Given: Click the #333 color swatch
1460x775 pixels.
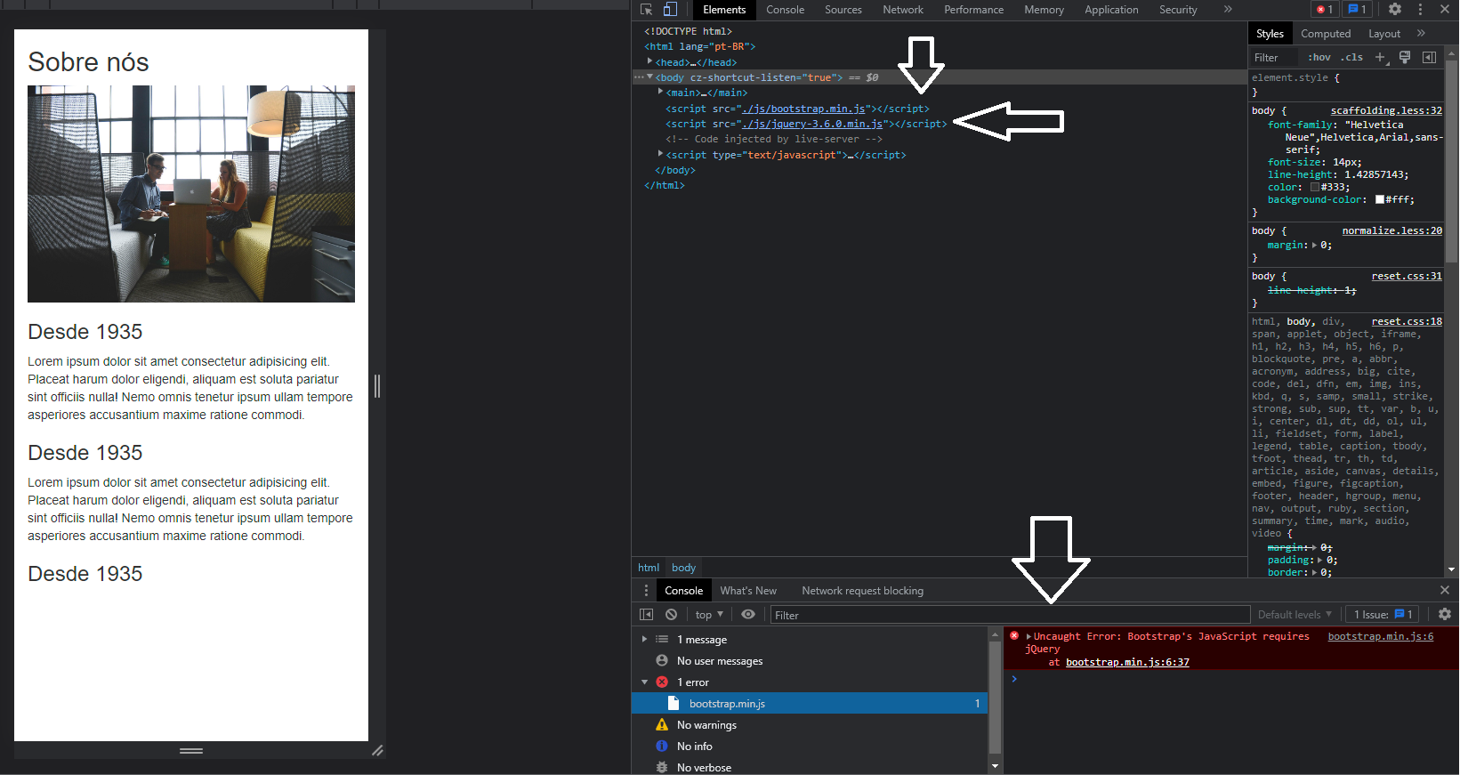Looking at the screenshot, I should 1314,188.
